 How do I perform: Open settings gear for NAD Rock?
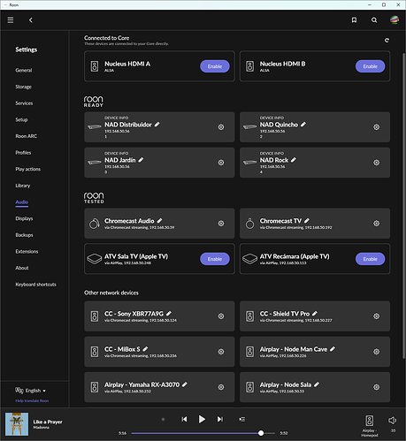377,163
